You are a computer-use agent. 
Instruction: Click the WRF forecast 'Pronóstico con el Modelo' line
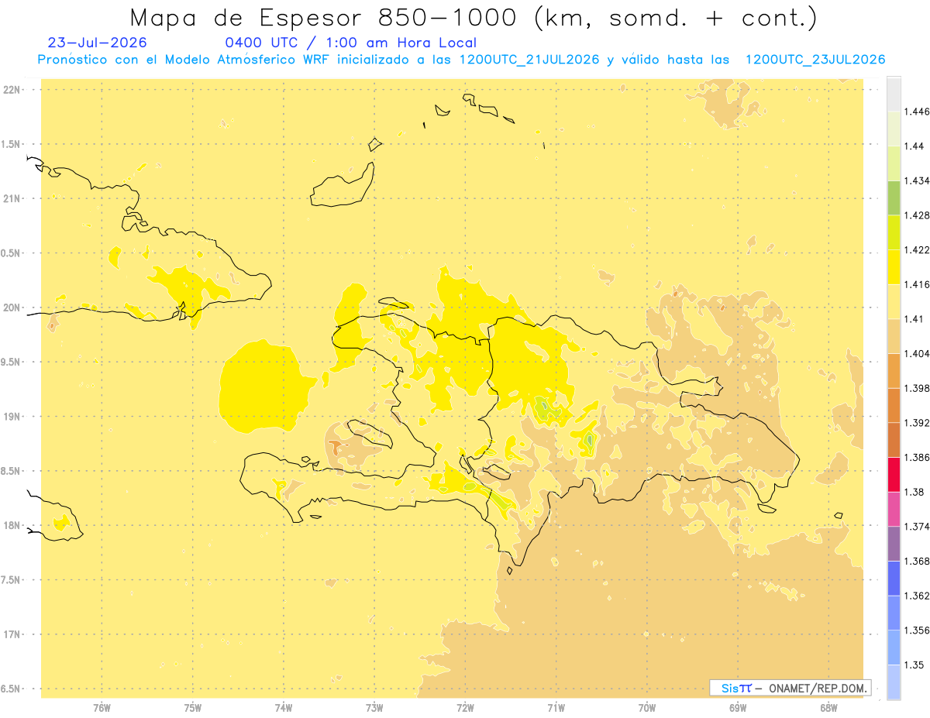tap(461, 60)
